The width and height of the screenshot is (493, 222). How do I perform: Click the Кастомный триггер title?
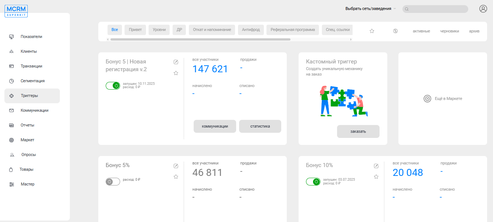pos(331,62)
